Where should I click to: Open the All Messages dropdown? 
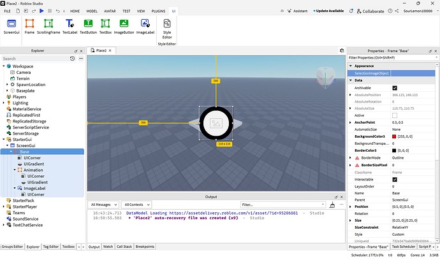(x=103, y=205)
